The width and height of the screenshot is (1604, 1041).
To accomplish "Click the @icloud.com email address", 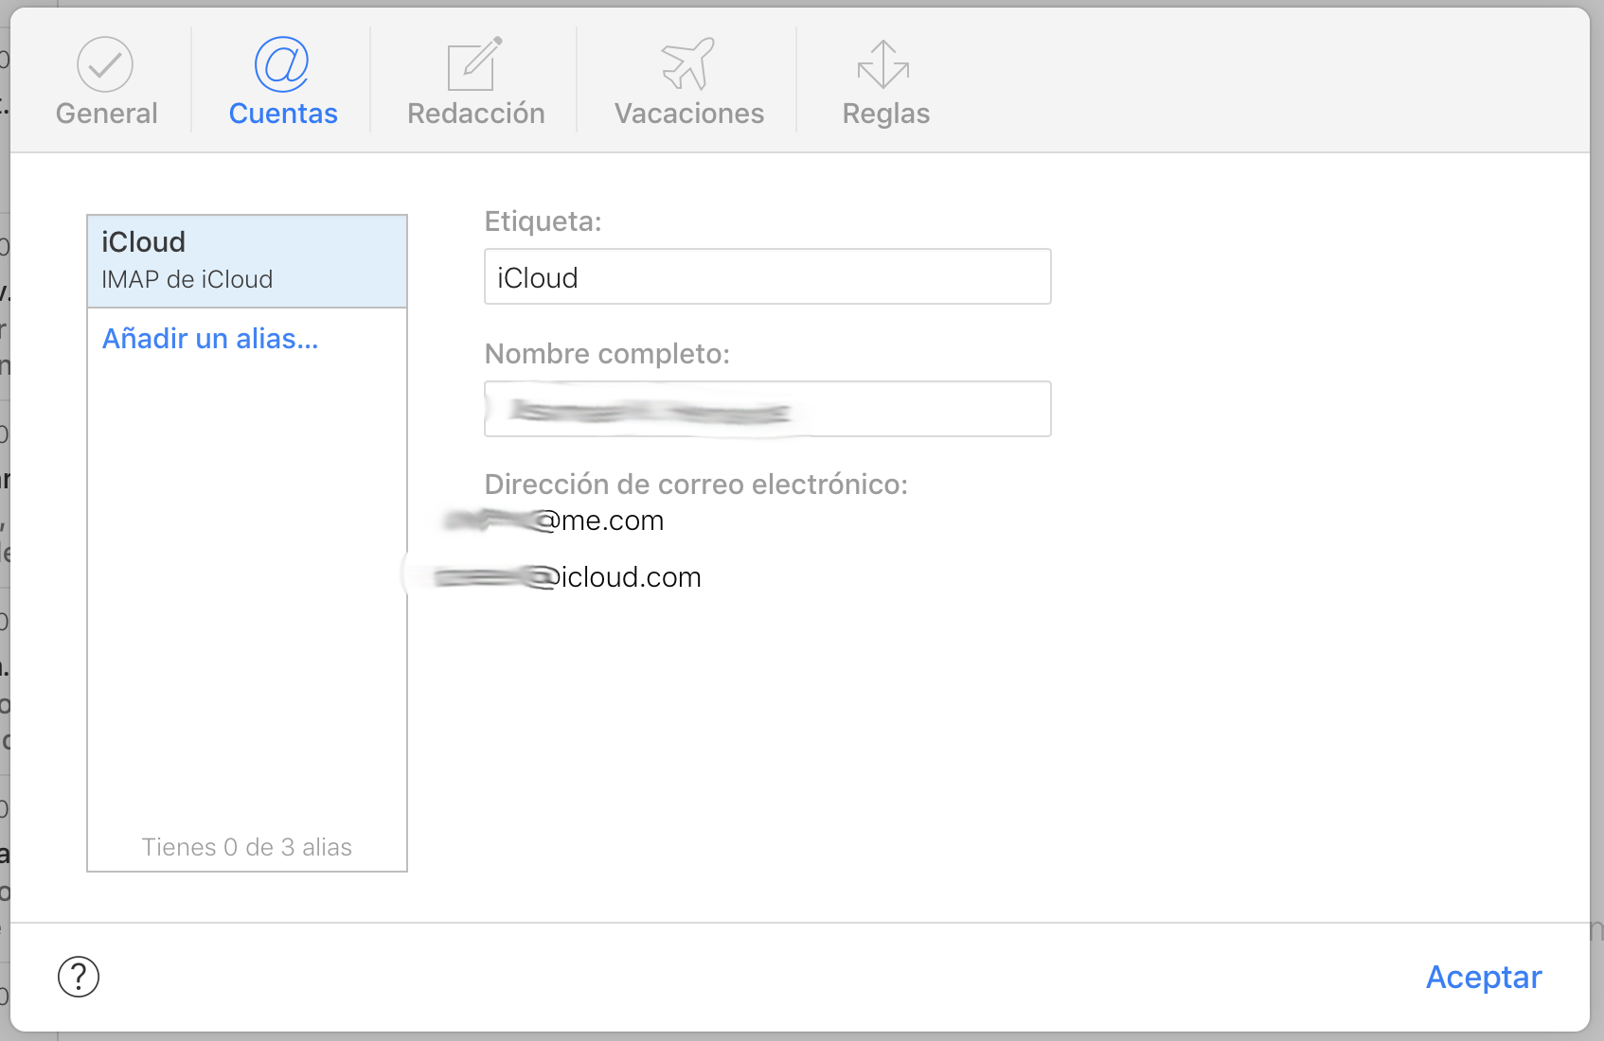I will click(566, 577).
